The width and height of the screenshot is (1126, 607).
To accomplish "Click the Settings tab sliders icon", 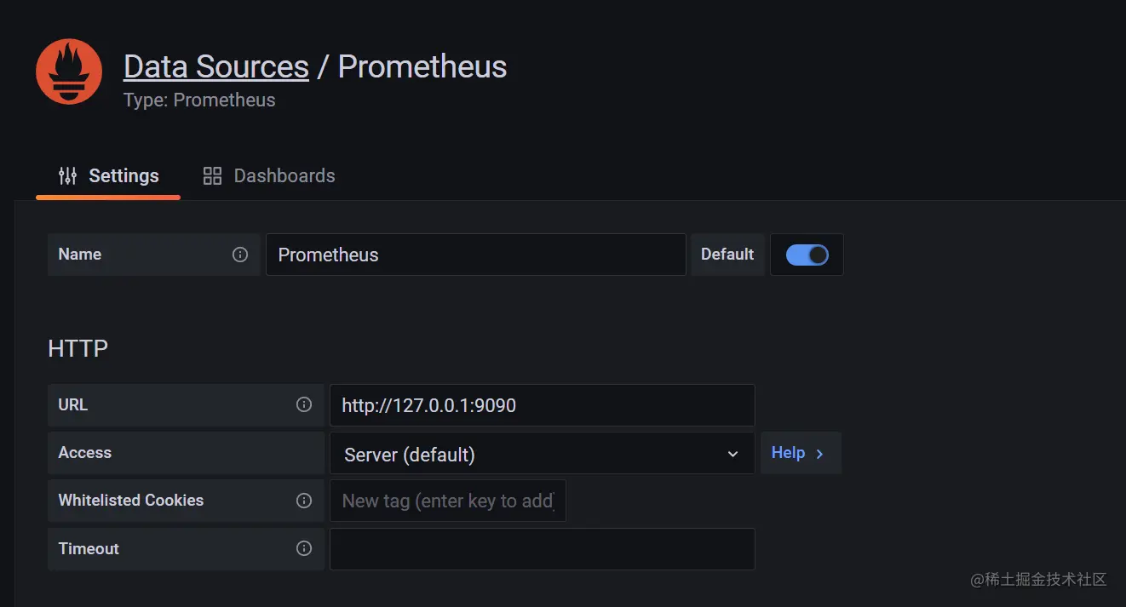I will tap(67, 176).
